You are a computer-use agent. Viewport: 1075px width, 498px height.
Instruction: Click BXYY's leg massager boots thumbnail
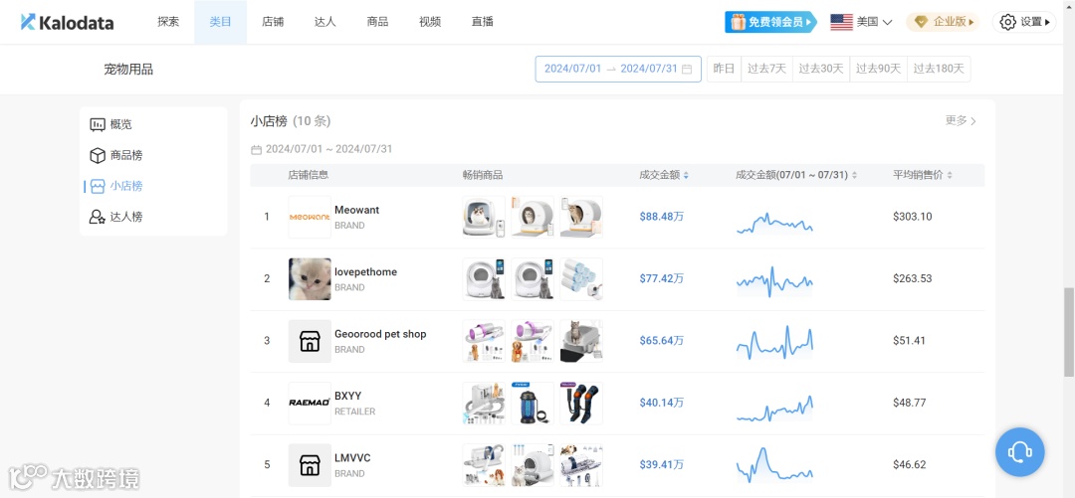[x=581, y=403]
